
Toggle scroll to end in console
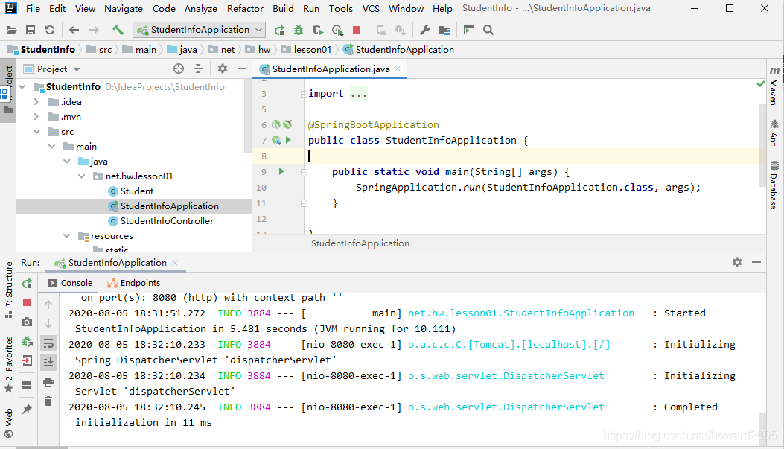pos(48,362)
